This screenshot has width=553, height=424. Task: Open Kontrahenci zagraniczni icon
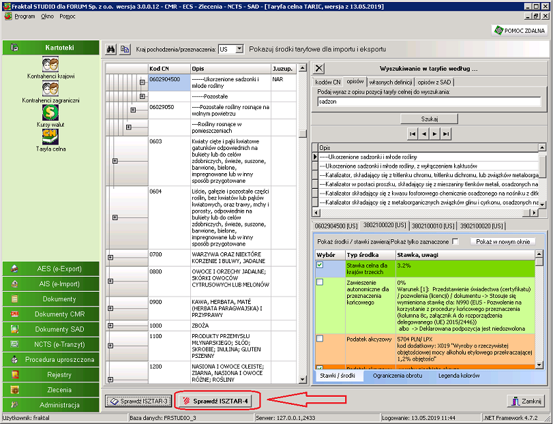(50, 89)
